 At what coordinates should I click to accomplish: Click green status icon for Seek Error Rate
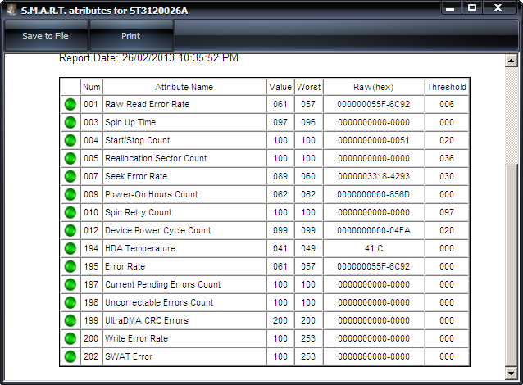pos(70,176)
